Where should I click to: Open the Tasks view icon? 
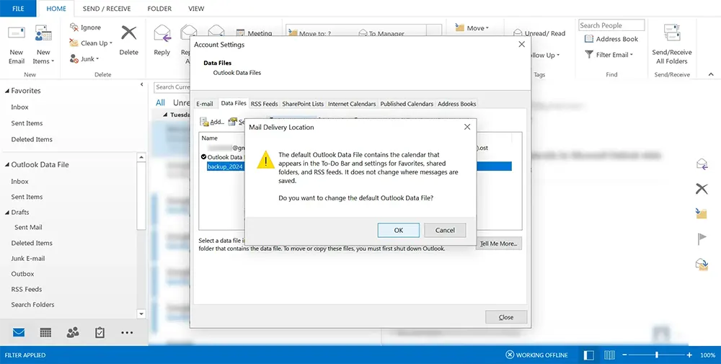point(99,332)
